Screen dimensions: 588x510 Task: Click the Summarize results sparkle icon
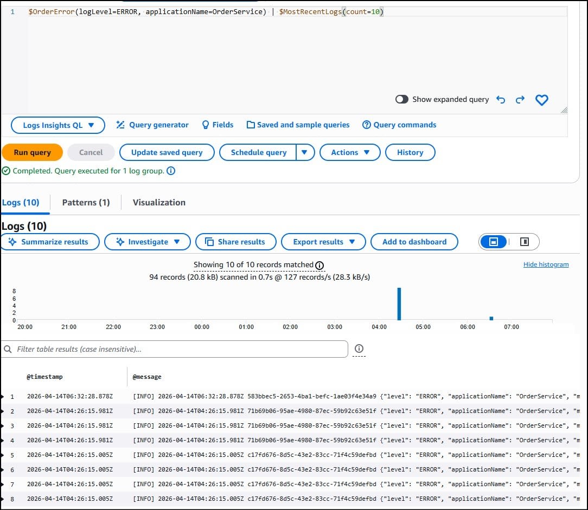pos(12,242)
